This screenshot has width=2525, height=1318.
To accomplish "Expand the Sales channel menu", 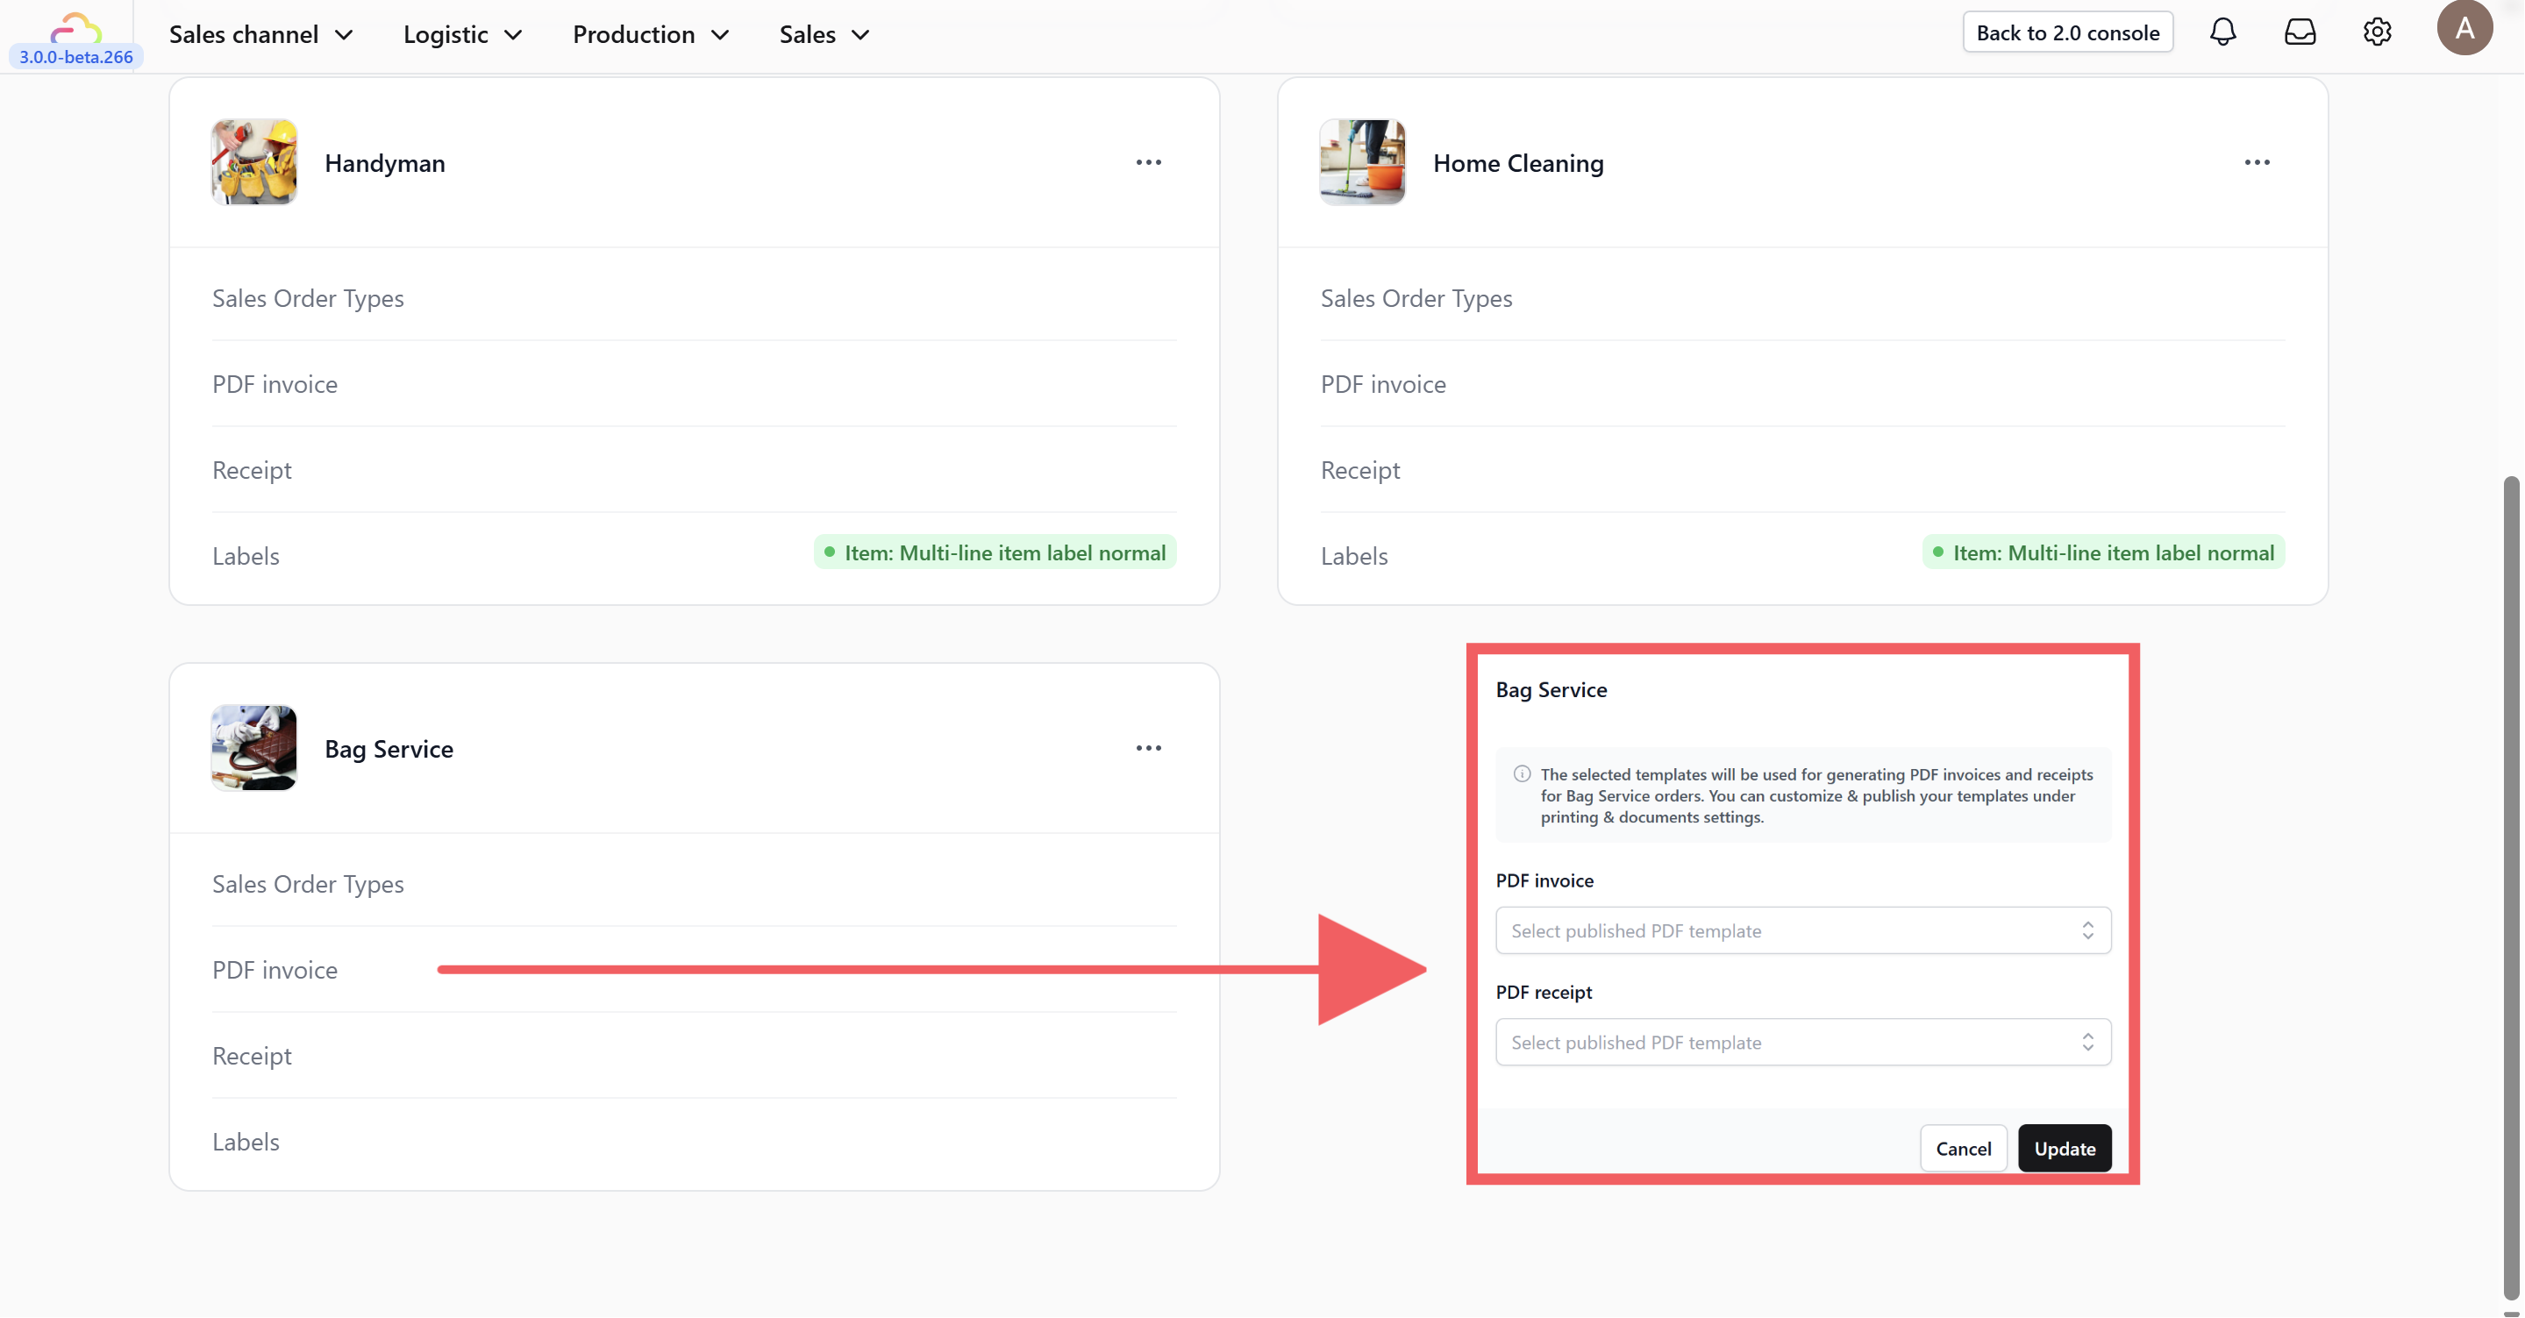I will (x=260, y=34).
